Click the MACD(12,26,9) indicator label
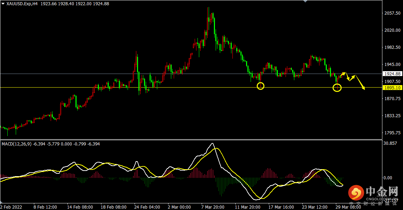This screenshot has width=403, height=210. point(17,144)
